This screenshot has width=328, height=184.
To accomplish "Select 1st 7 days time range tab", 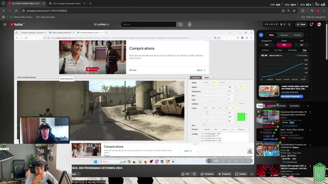I will (x=278, y=50).
